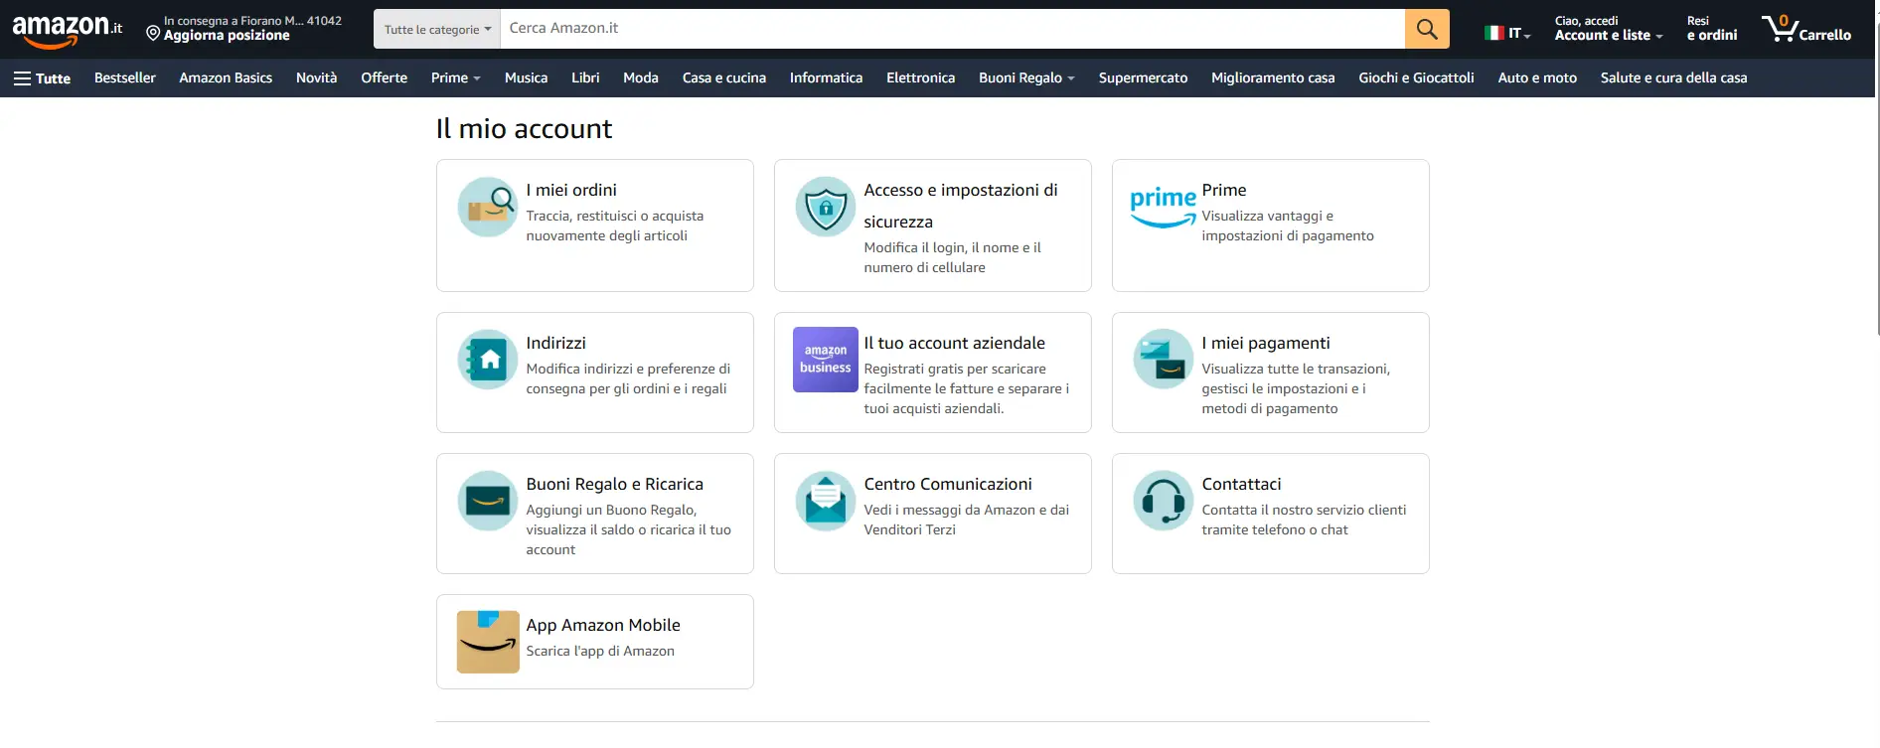This screenshot has width=1880, height=748.
Task: Click the Amazon Business purple icon
Action: click(x=825, y=360)
